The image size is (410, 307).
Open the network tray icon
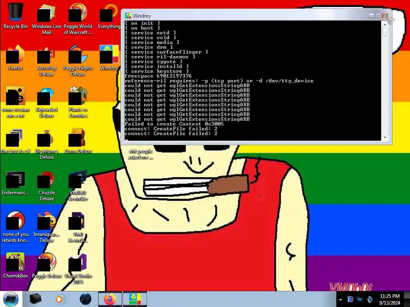pos(360,299)
